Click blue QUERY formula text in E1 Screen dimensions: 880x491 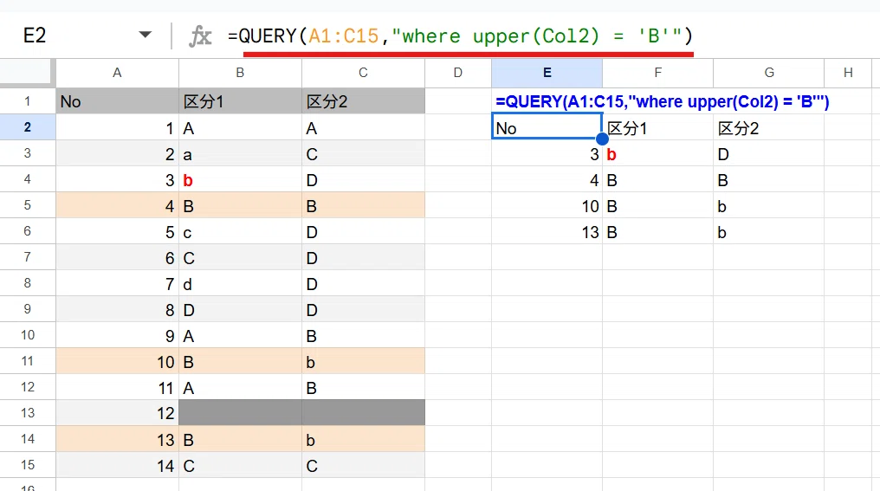663,101
